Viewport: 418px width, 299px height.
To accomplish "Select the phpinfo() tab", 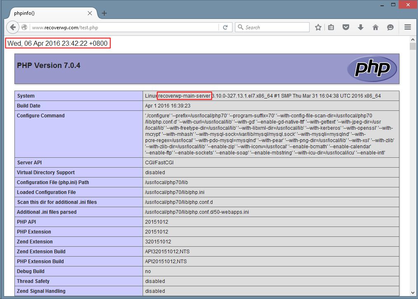I will (53, 13).
